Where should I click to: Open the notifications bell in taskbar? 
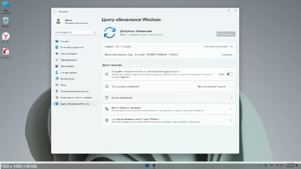pos(297,165)
